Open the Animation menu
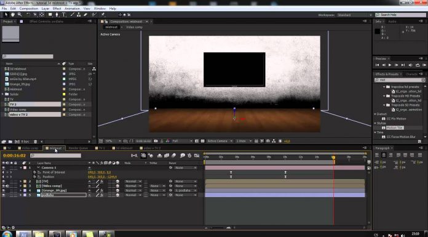Viewport: 428px width, 237px height. point(72,9)
